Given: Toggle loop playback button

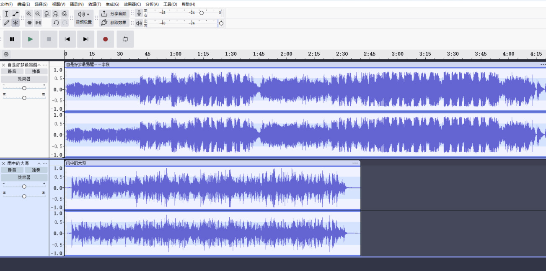Looking at the screenshot, I should 125,39.
